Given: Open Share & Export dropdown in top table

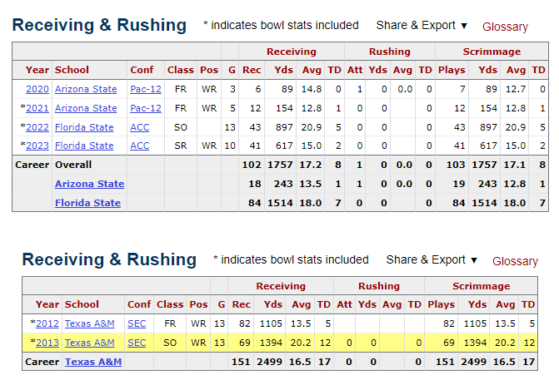Looking at the screenshot, I should click(x=422, y=26).
